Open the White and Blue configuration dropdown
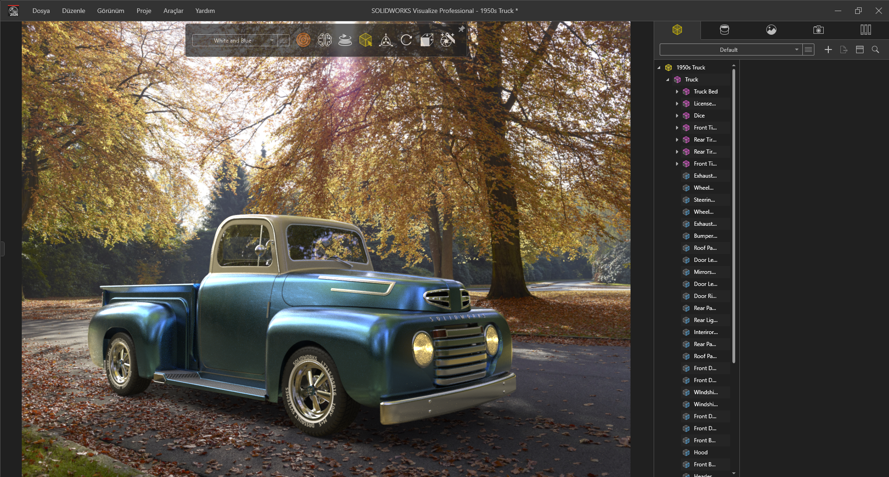The width and height of the screenshot is (889, 477). click(x=272, y=41)
